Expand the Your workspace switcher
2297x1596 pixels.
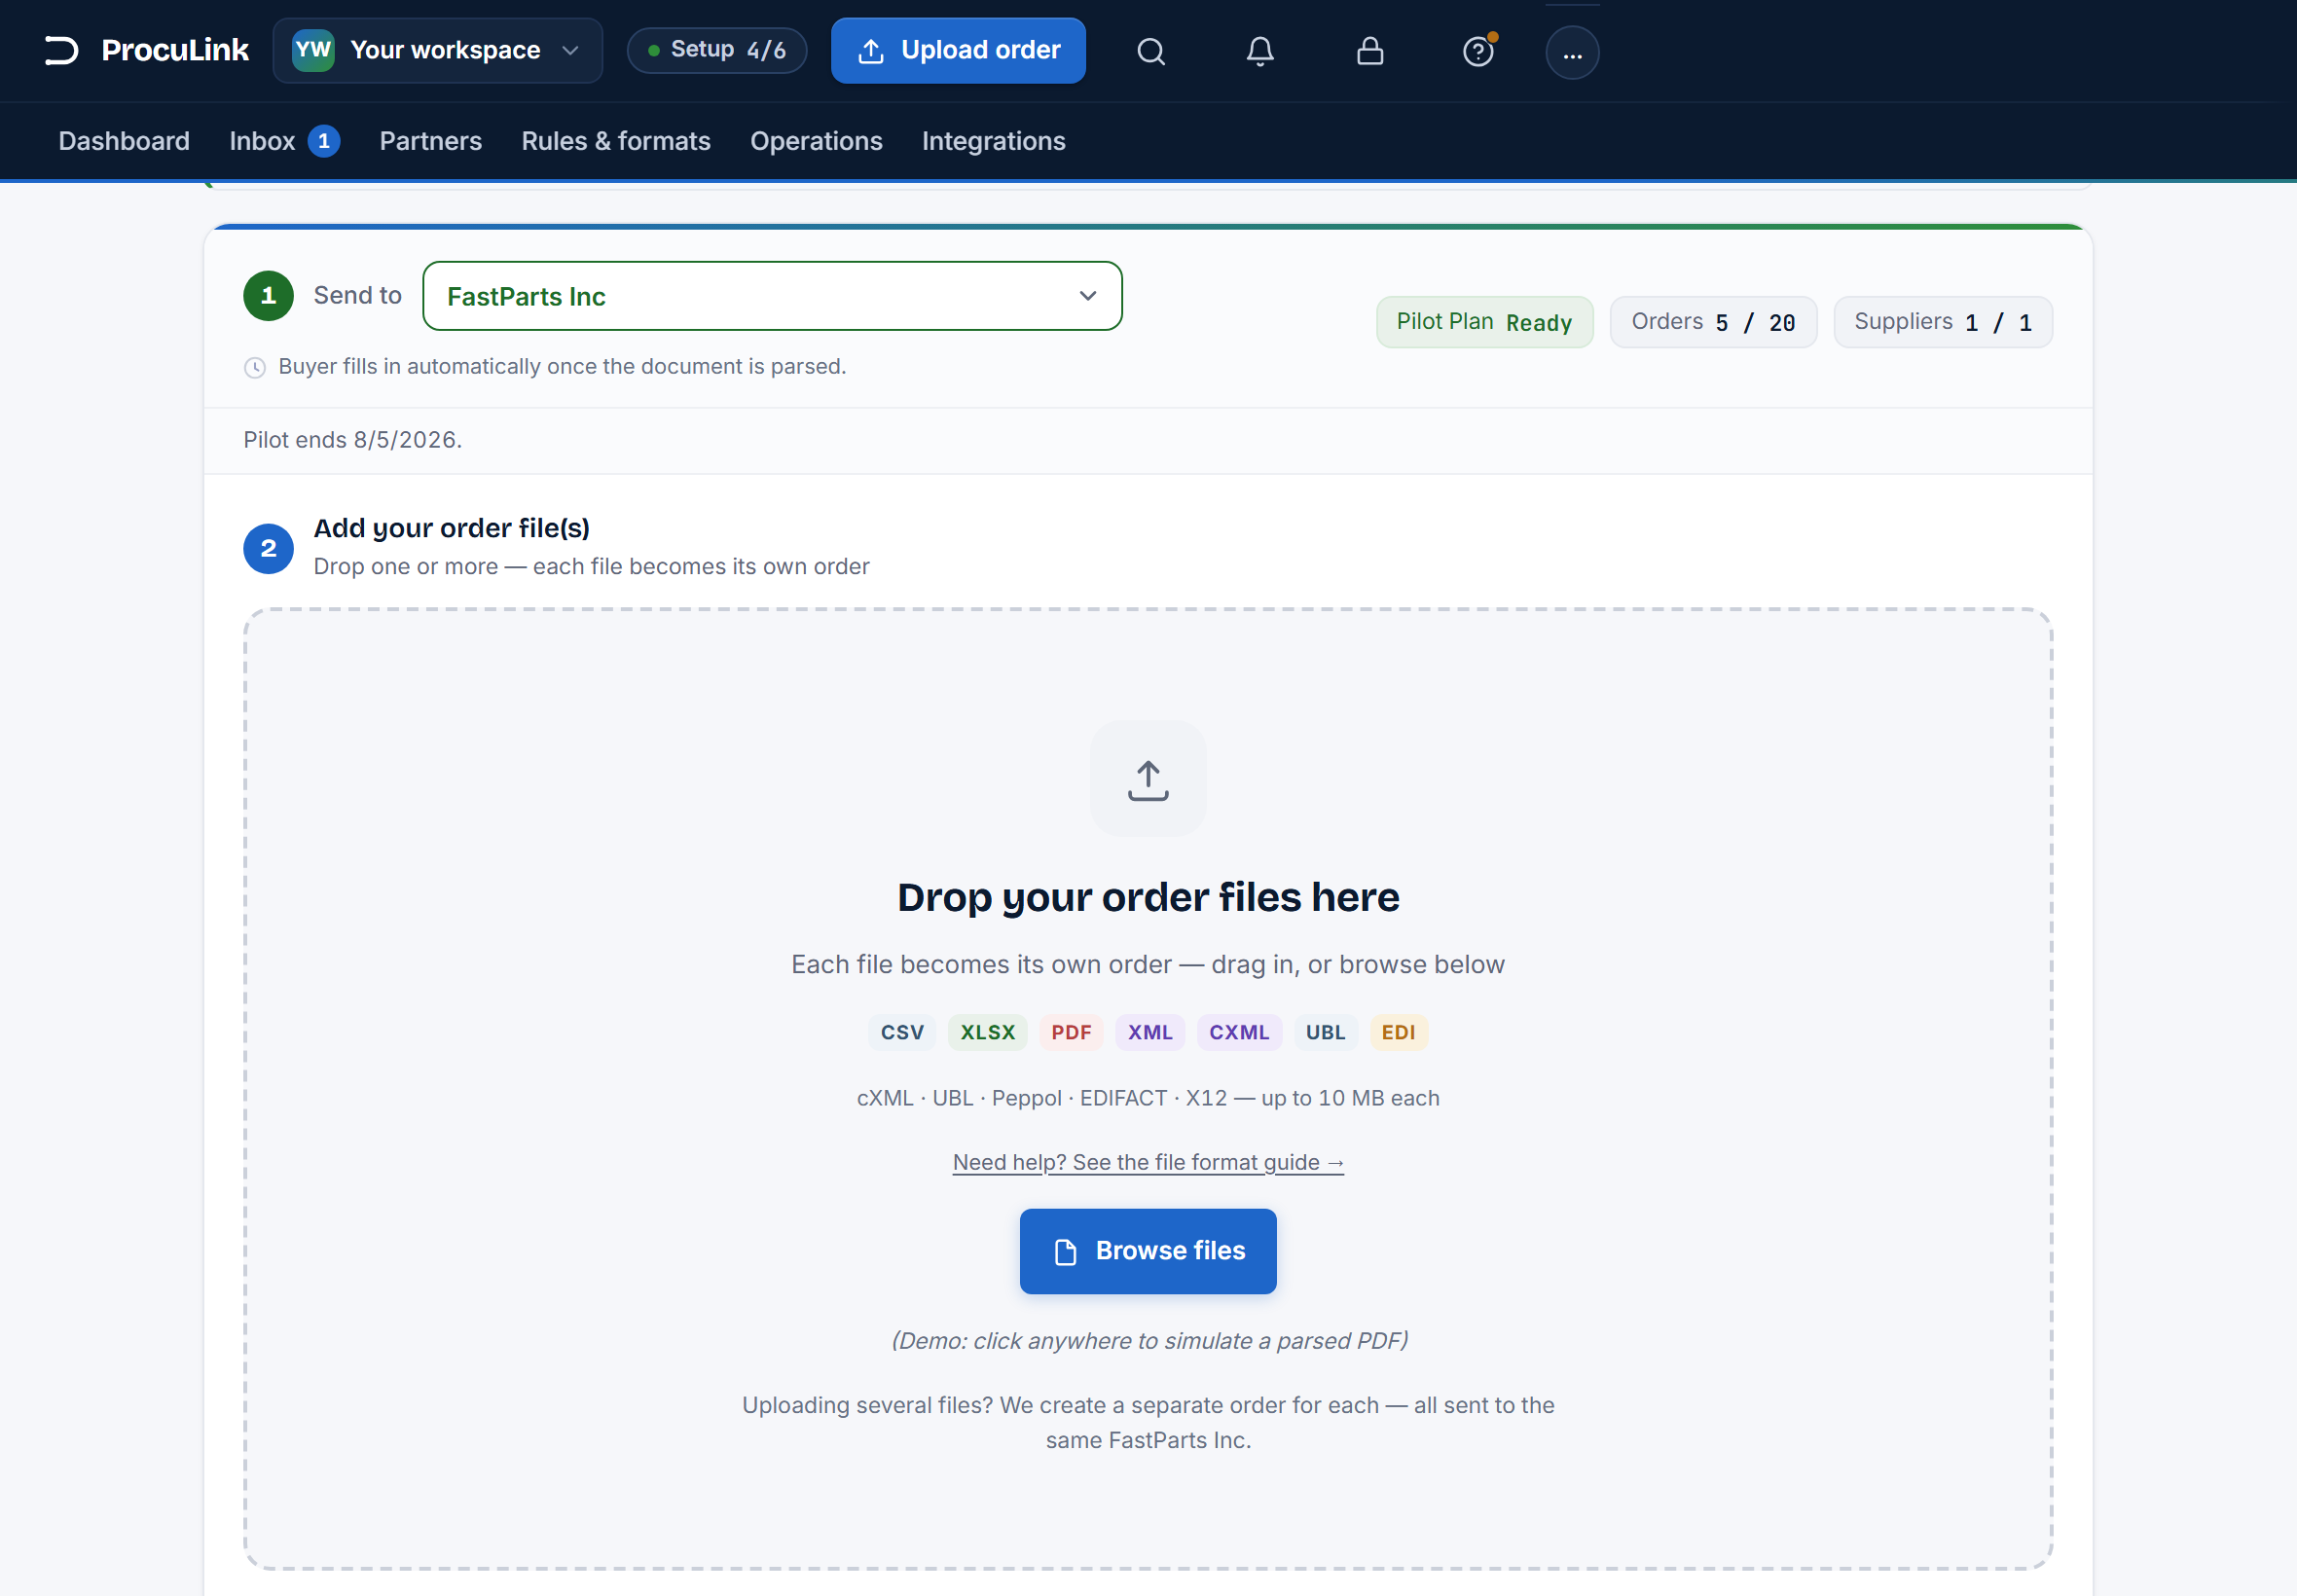pos(437,50)
